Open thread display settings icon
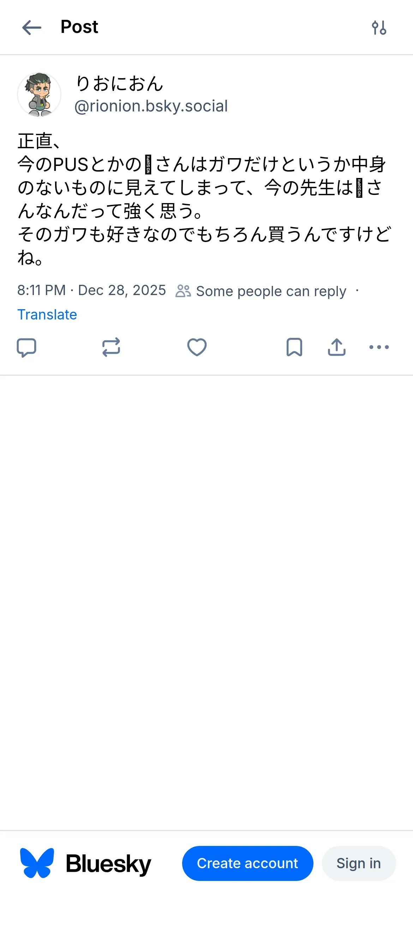The width and height of the screenshot is (413, 951). point(379,28)
